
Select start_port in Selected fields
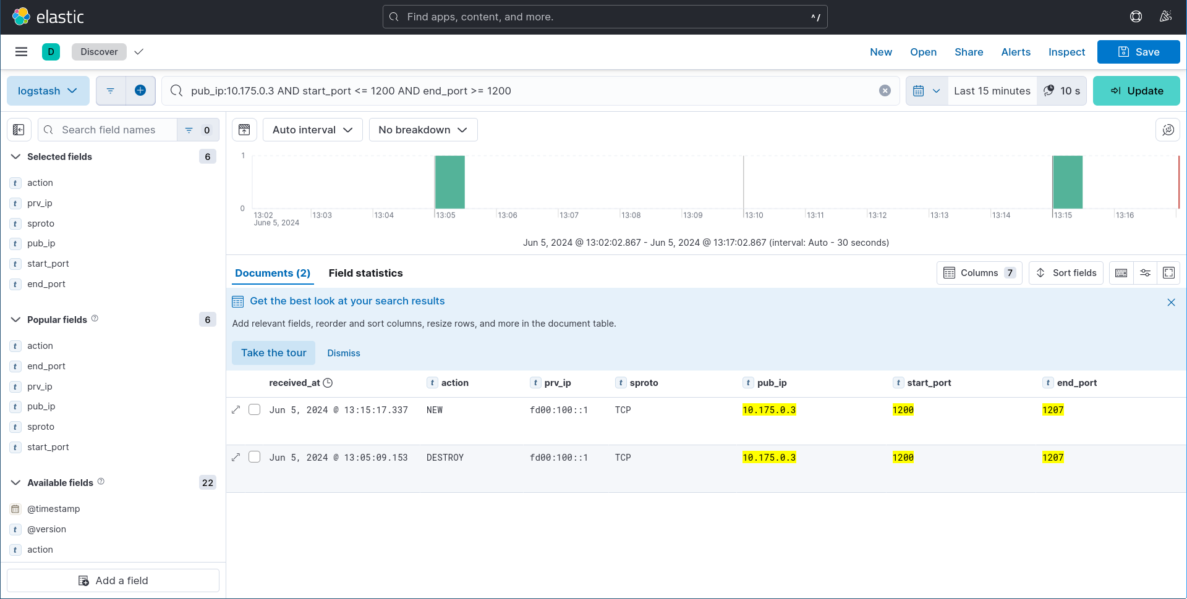click(48, 264)
